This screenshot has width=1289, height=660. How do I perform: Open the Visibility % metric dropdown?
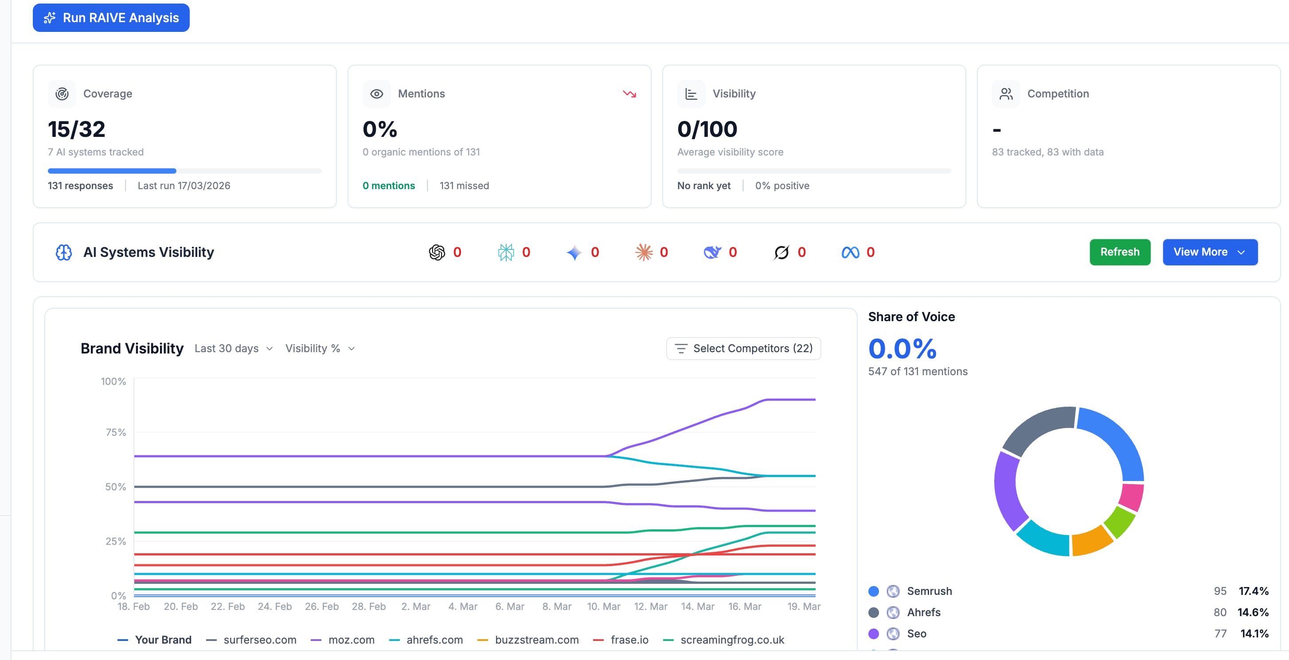pyautogui.click(x=320, y=349)
